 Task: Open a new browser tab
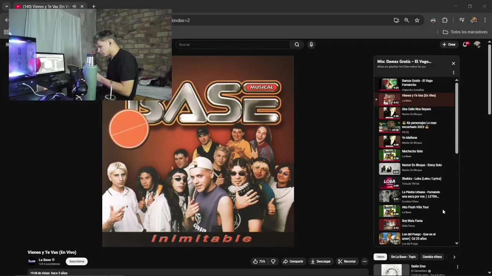(x=93, y=7)
